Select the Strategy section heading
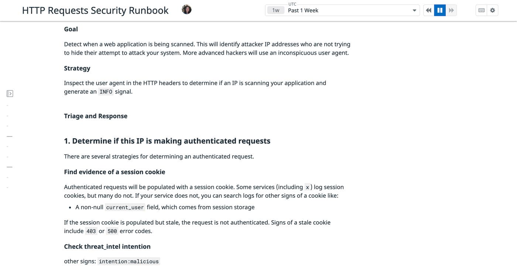The image size is (517, 270). tap(77, 68)
